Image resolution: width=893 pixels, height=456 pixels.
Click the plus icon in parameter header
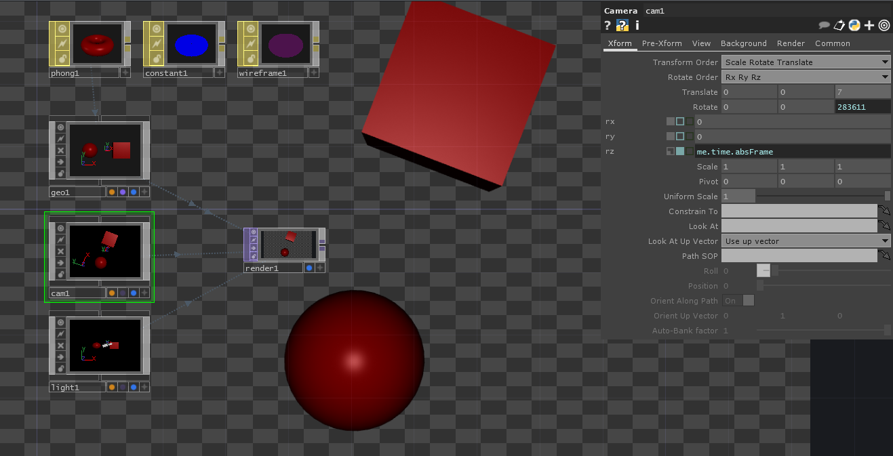tap(869, 26)
